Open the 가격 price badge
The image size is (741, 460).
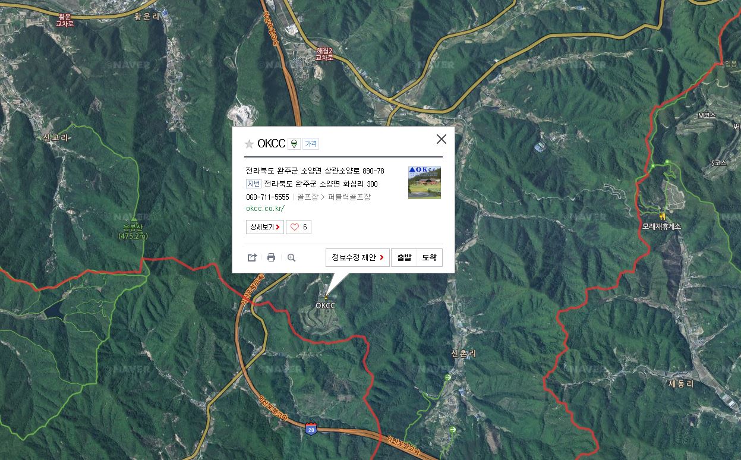311,144
